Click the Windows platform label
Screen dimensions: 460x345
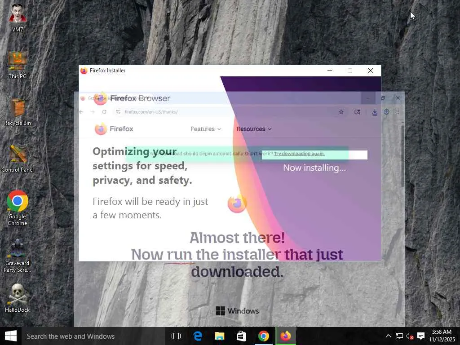237,311
